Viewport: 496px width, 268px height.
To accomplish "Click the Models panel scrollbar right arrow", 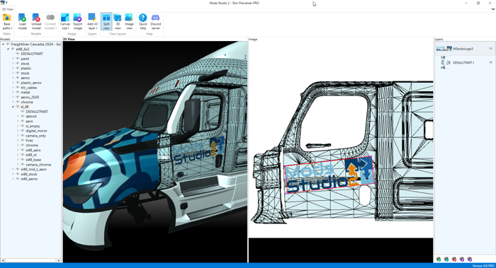I will pyautogui.click(x=59, y=260).
